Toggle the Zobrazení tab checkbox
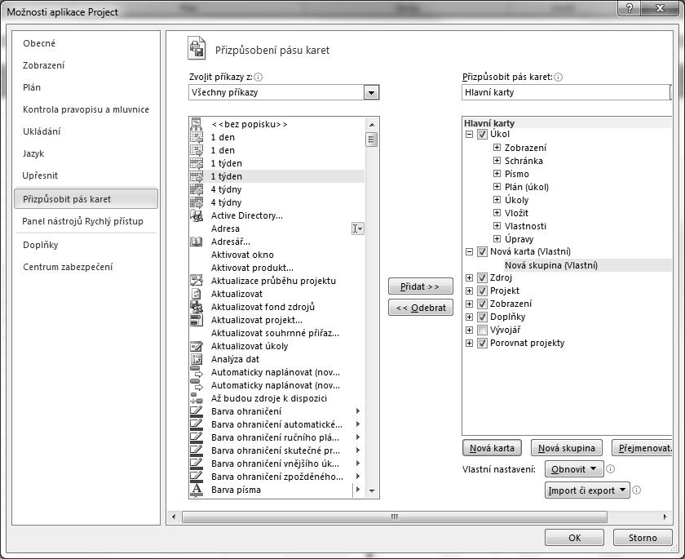The width and height of the screenshot is (685, 559). tap(482, 304)
